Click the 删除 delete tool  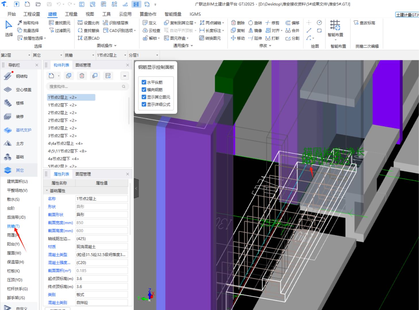point(238,23)
